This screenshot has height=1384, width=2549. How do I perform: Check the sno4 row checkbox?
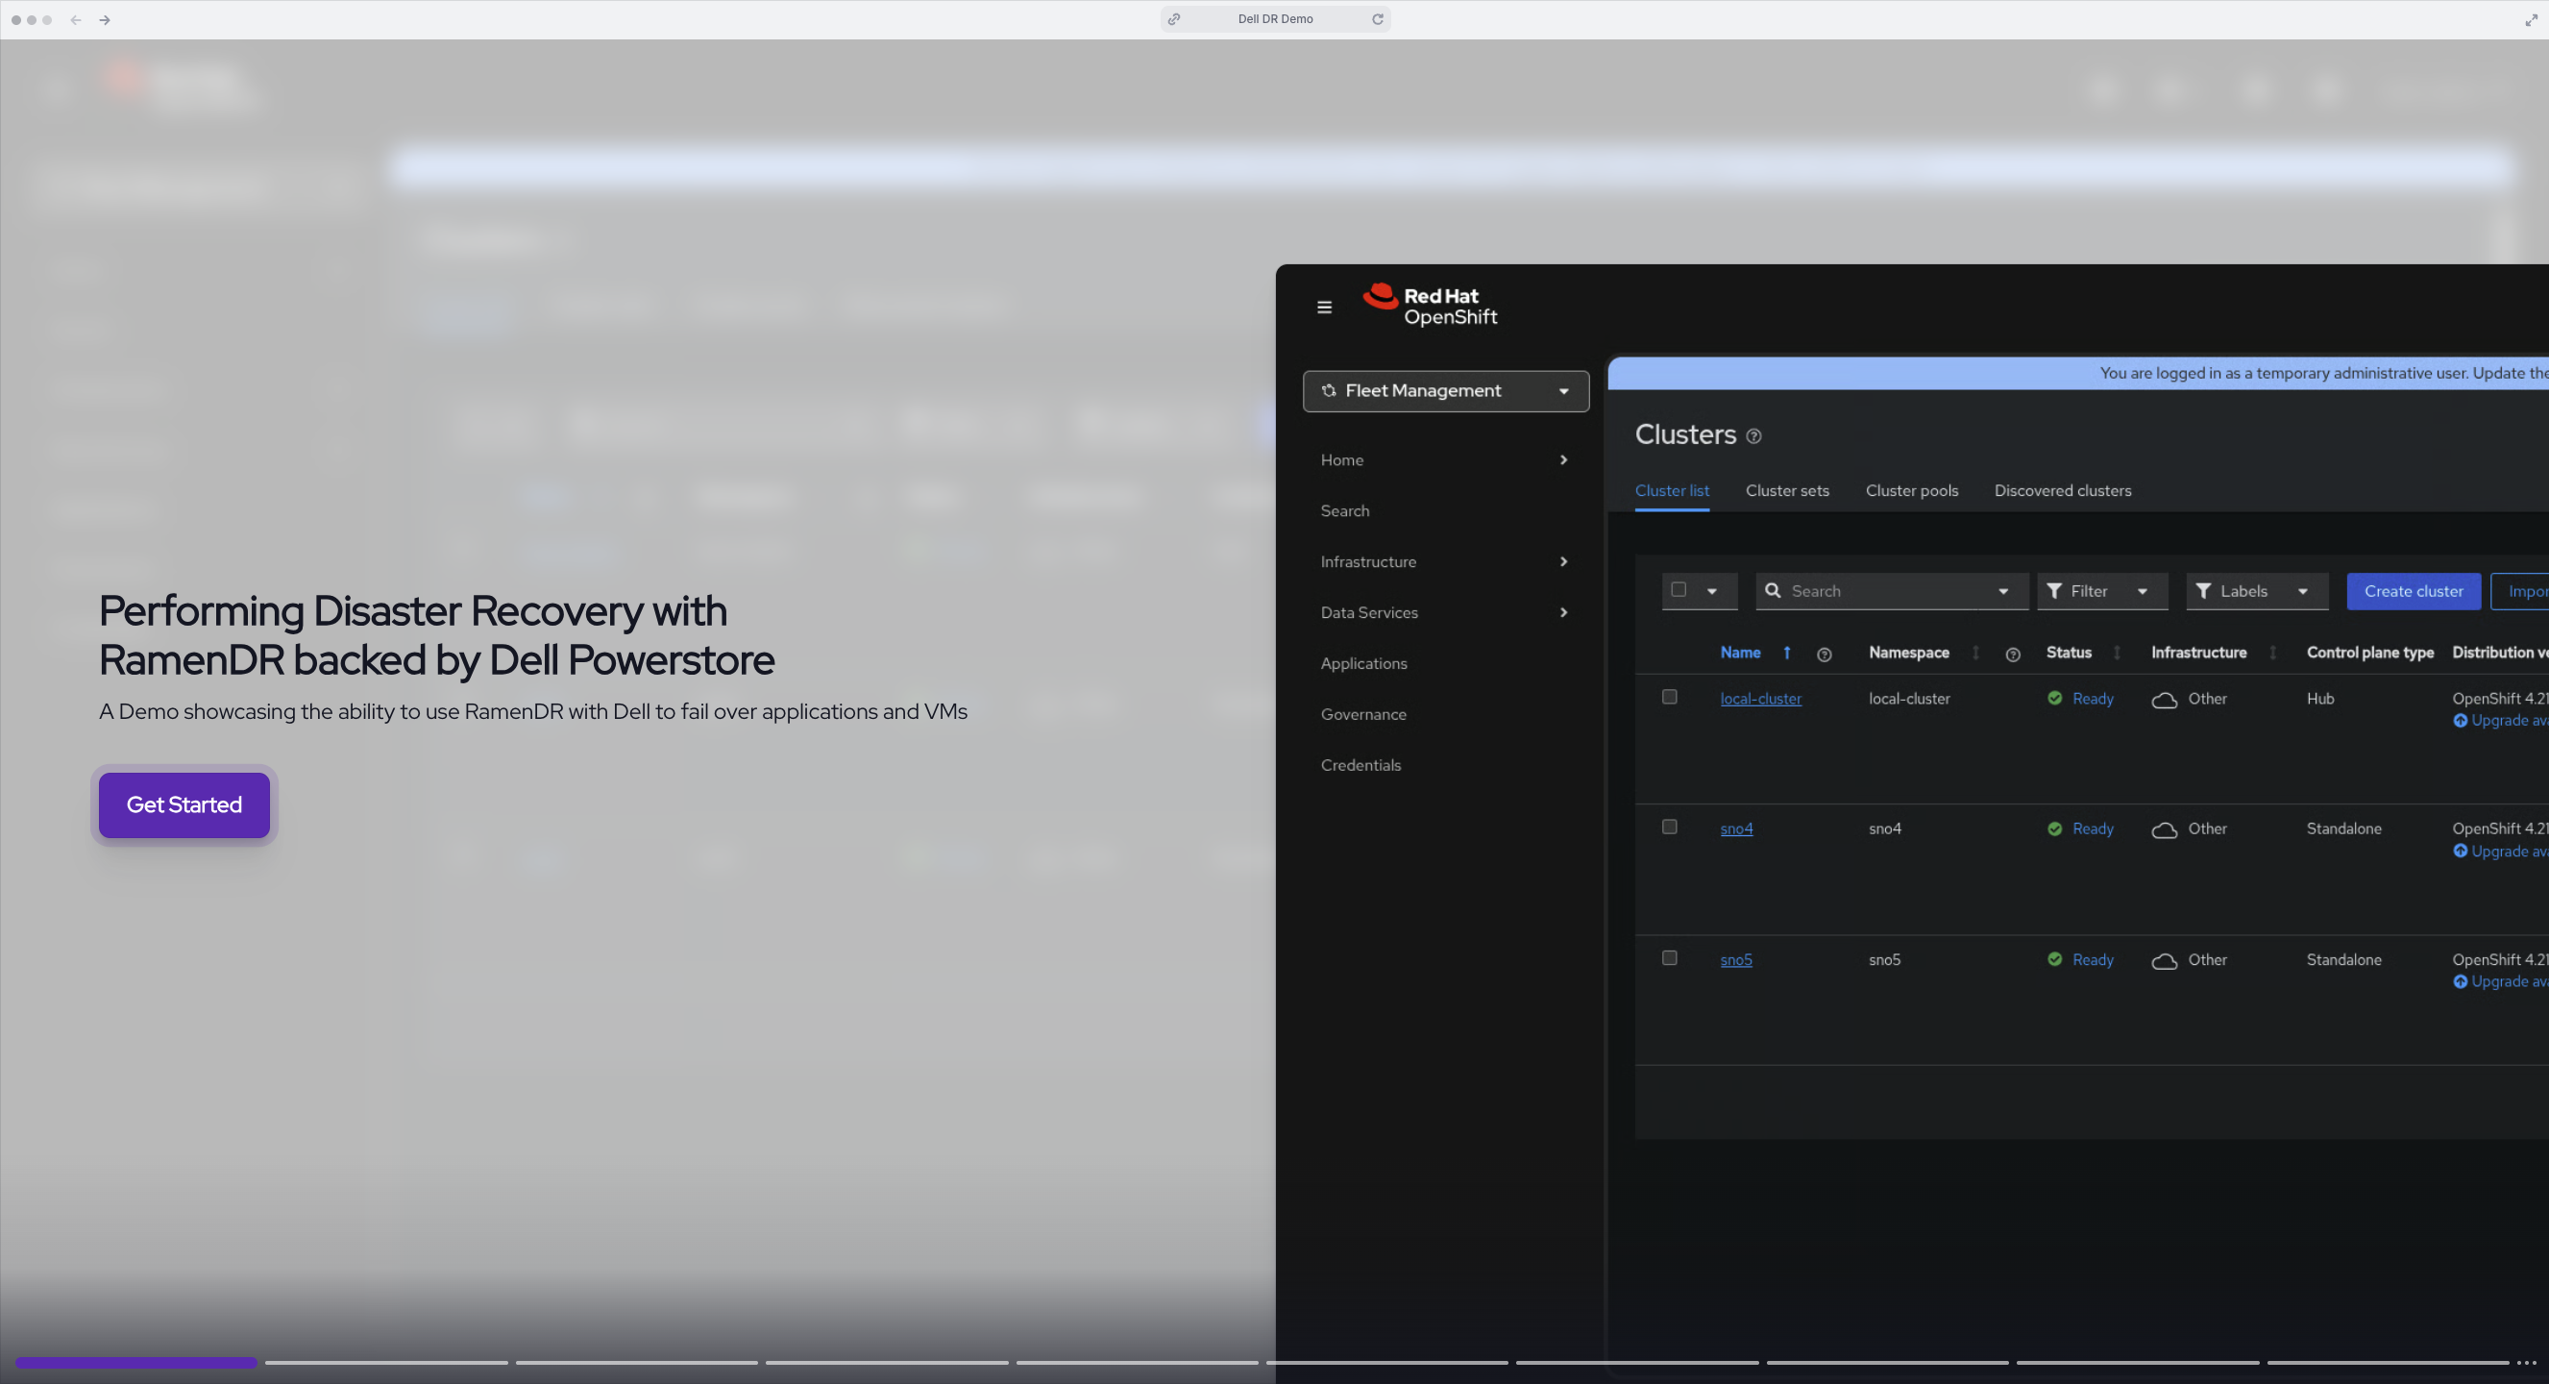click(1669, 827)
